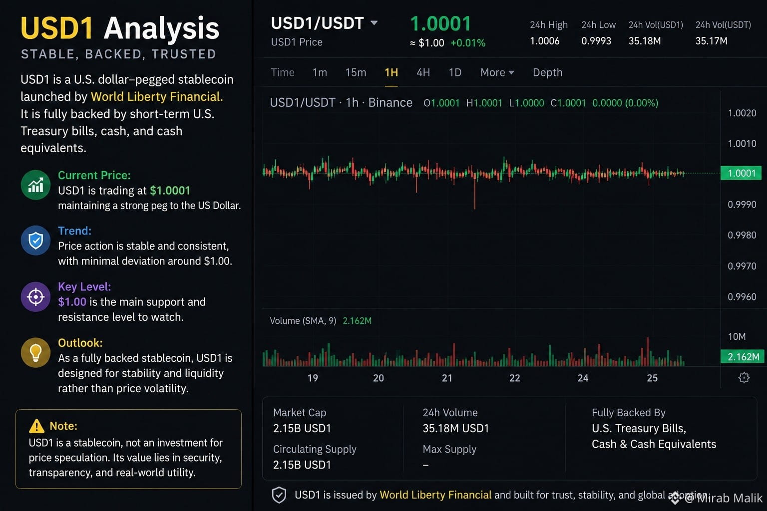Click the USD1 Price subtitle
This screenshot has width=767, height=511.
[x=297, y=42]
